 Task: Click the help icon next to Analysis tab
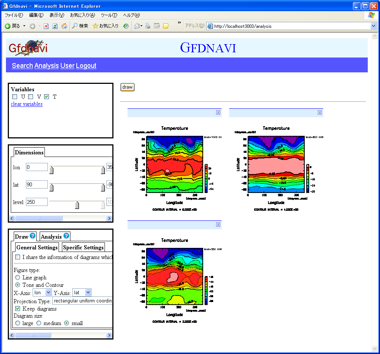(x=66, y=236)
